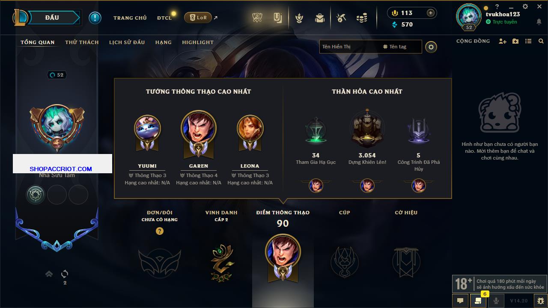
Task: Expand the banner chevron arrow
Action: tap(49, 274)
